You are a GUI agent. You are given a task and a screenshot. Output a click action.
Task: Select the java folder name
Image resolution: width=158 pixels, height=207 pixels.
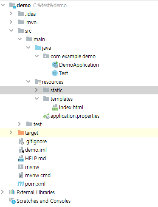[x=46, y=48]
